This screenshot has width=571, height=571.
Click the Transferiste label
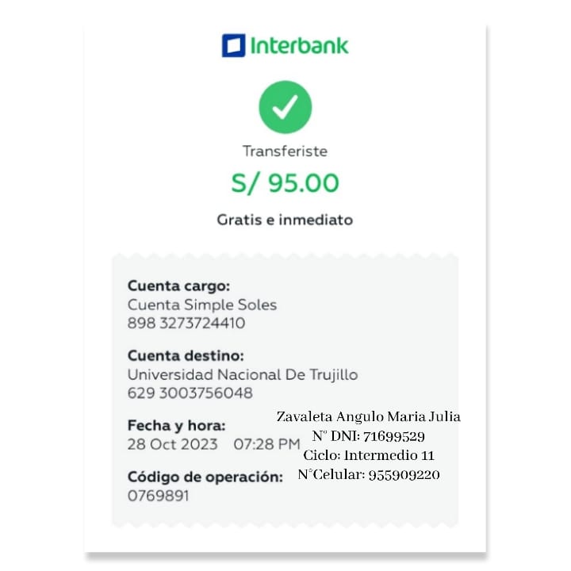pos(285,151)
